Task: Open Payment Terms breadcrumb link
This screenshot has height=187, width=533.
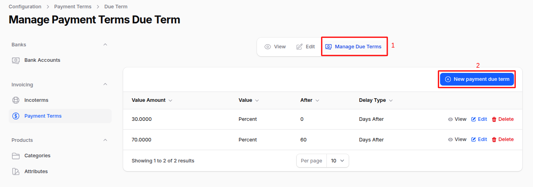Action: [73, 7]
